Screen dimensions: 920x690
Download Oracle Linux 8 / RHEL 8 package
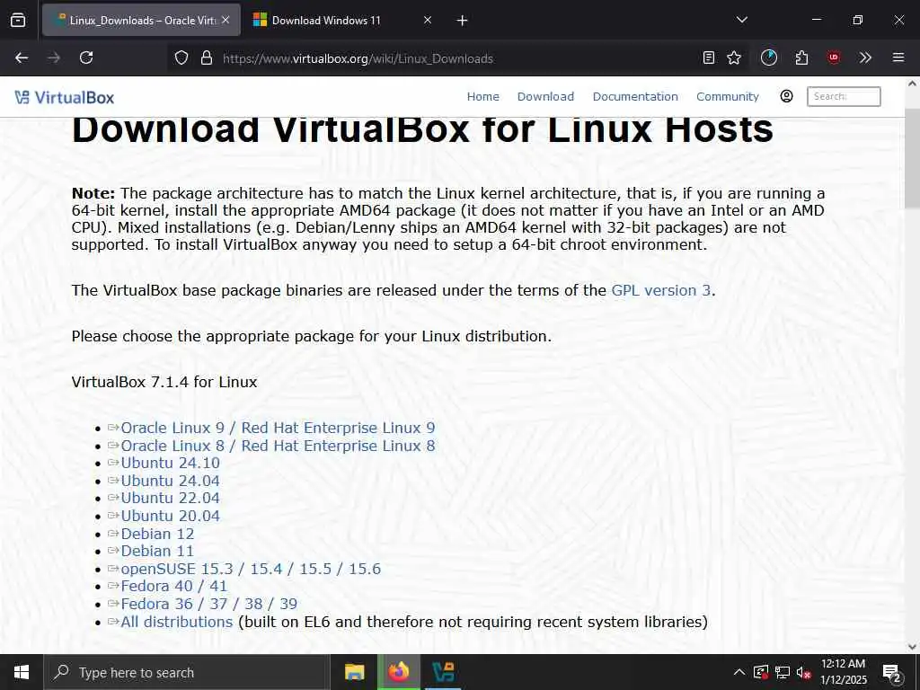(278, 446)
